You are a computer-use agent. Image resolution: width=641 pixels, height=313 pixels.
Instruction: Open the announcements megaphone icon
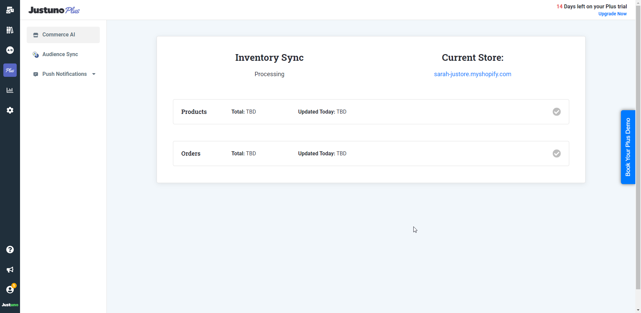tap(10, 270)
